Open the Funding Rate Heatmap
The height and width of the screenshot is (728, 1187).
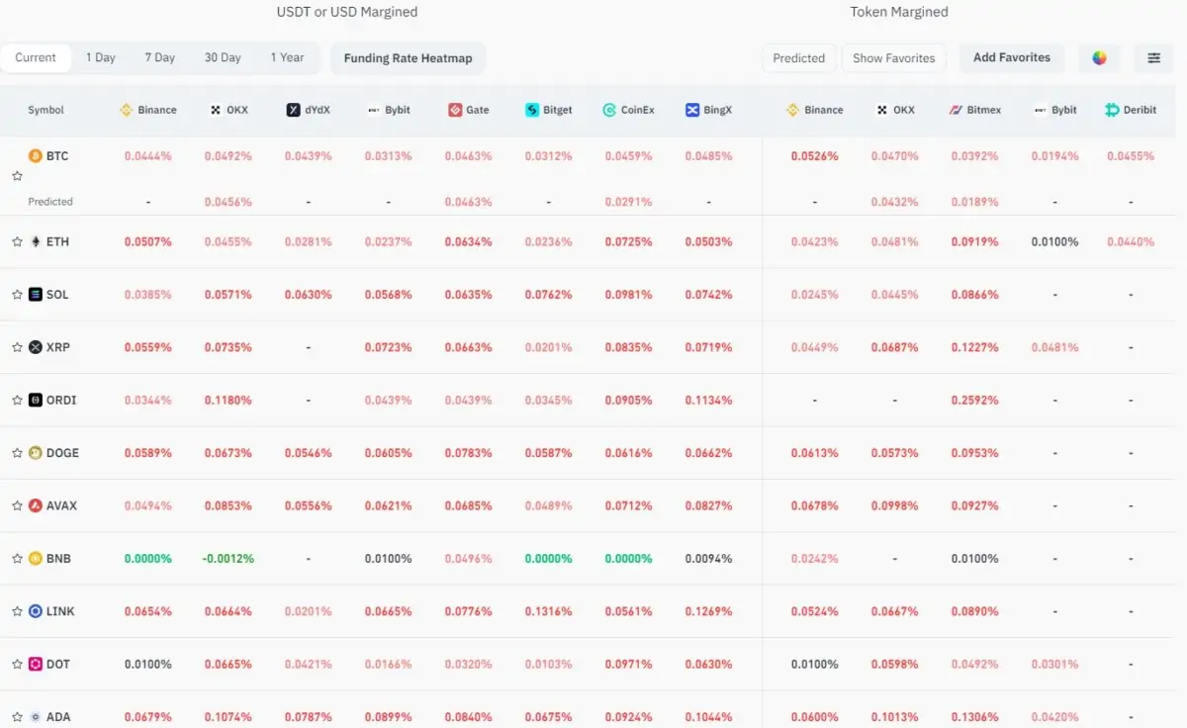click(409, 58)
